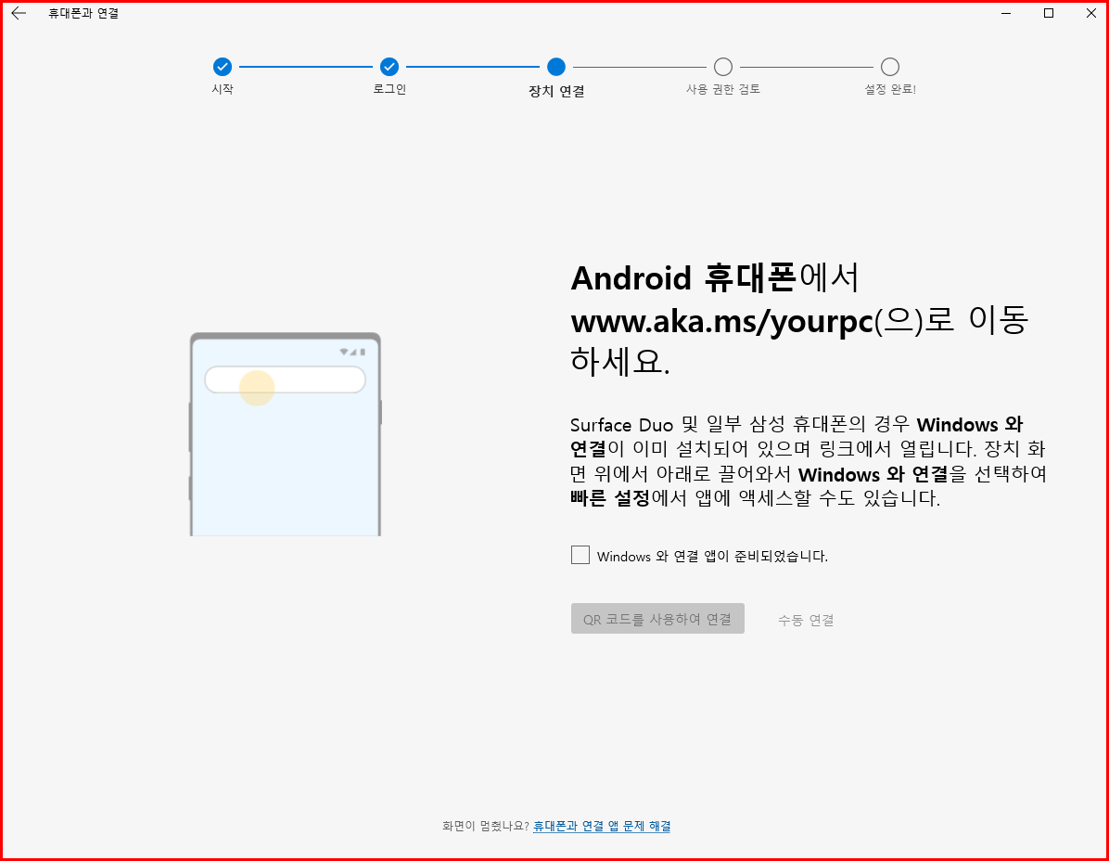
Task: Click the www.aka.ms/yourpc heading text
Action: tap(722, 322)
